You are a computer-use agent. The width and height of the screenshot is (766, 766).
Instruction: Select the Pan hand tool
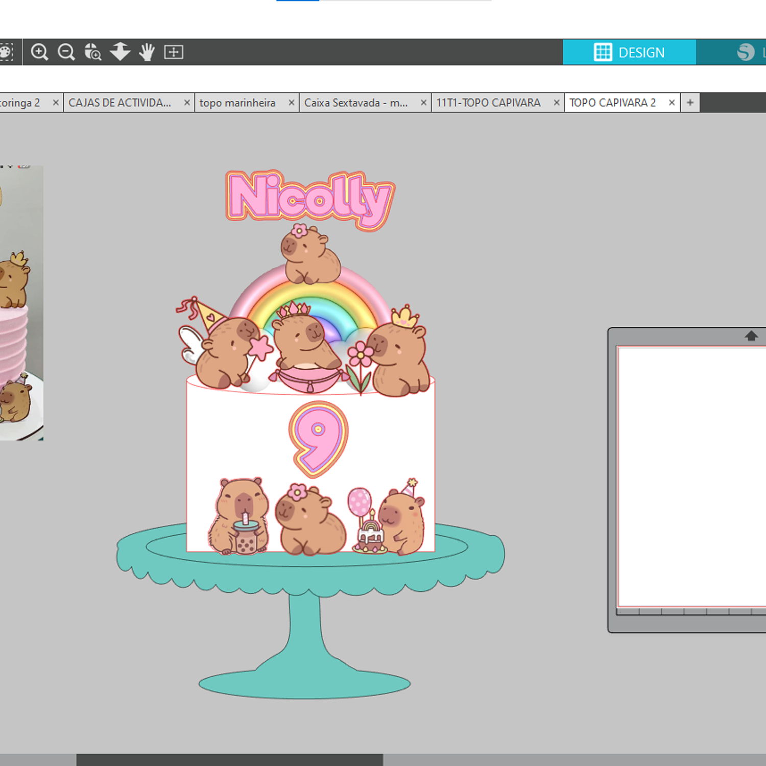[147, 52]
